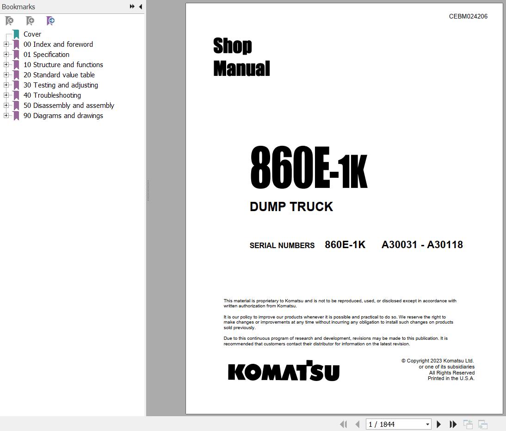Expand the 40 Troubleshooting bookmark
506x431 pixels.
(6, 95)
